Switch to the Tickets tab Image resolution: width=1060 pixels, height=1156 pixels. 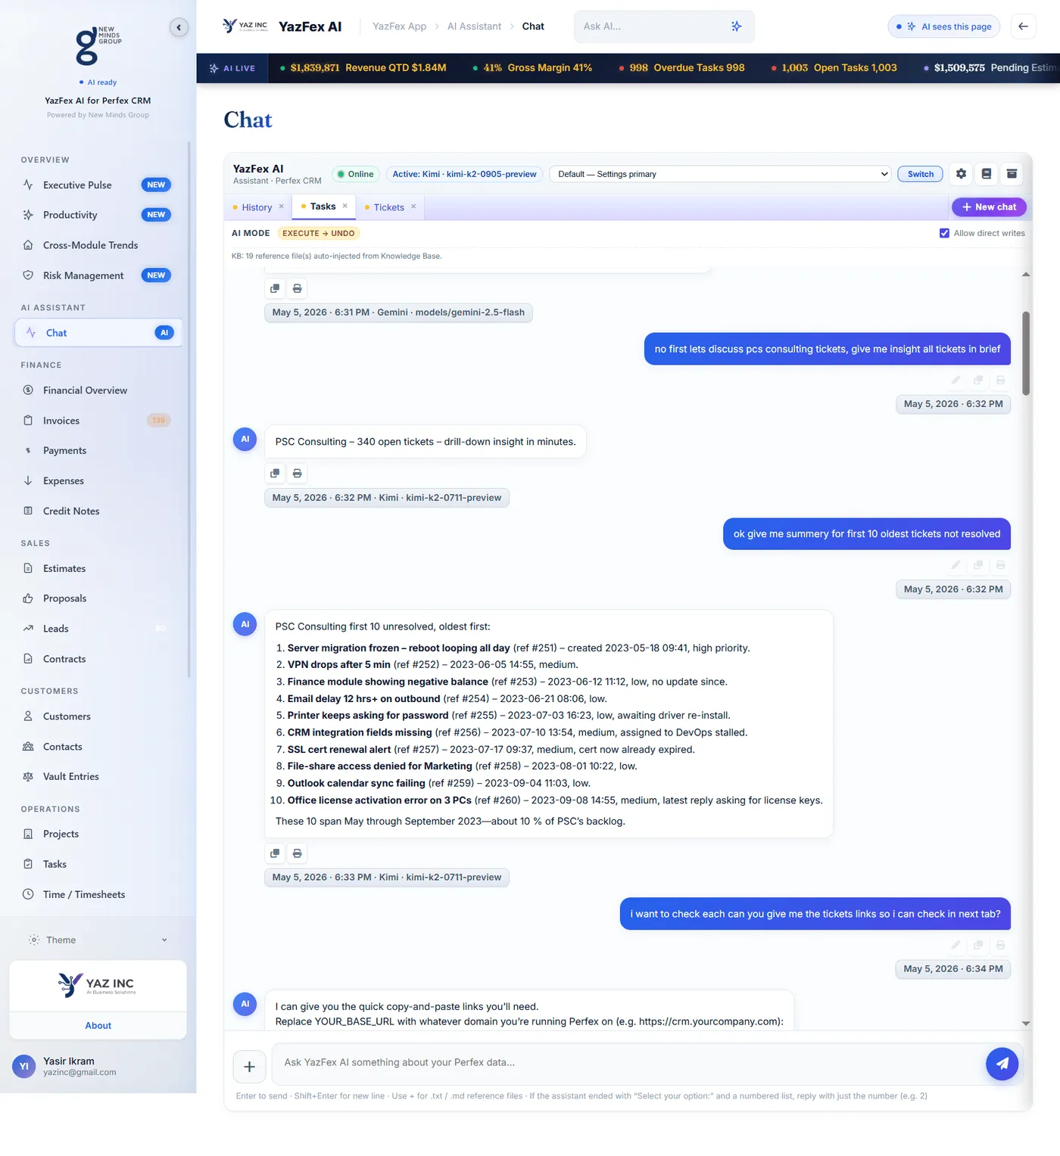click(x=388, y=207)
